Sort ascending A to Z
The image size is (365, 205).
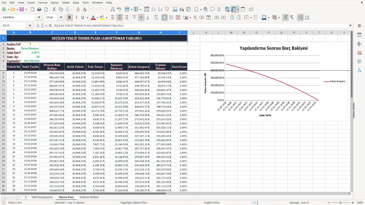[154, 9]
